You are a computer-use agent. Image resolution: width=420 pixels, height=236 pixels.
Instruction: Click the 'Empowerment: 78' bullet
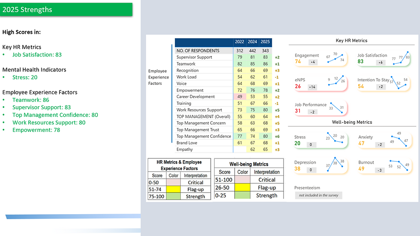pyautogui.click(x=36, y=130)
